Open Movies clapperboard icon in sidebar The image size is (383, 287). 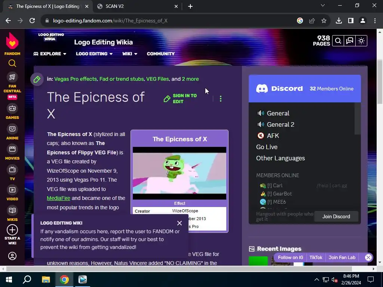12,149
